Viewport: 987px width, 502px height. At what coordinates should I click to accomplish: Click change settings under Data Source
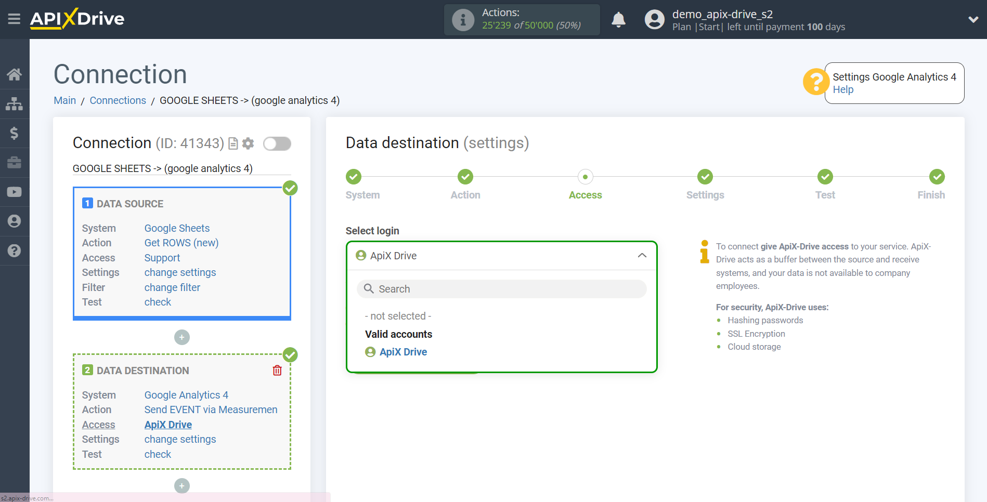click(180, 272)
